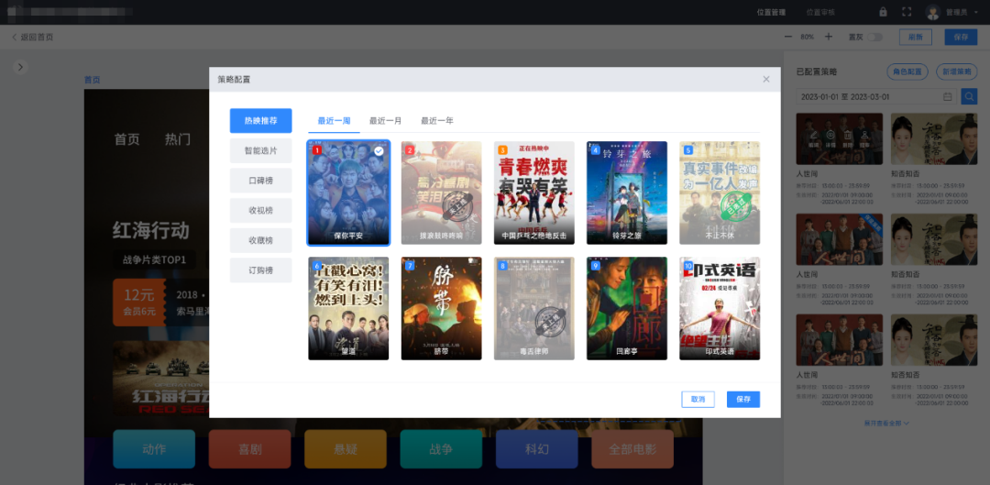The width and height of the screenshot is (990, 485).
Task: Click the 科幻 genre tile
Action: pyautogui.click(x=536, y=449)
